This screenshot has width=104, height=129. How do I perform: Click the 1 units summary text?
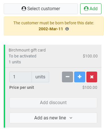(x=15, y=62)
